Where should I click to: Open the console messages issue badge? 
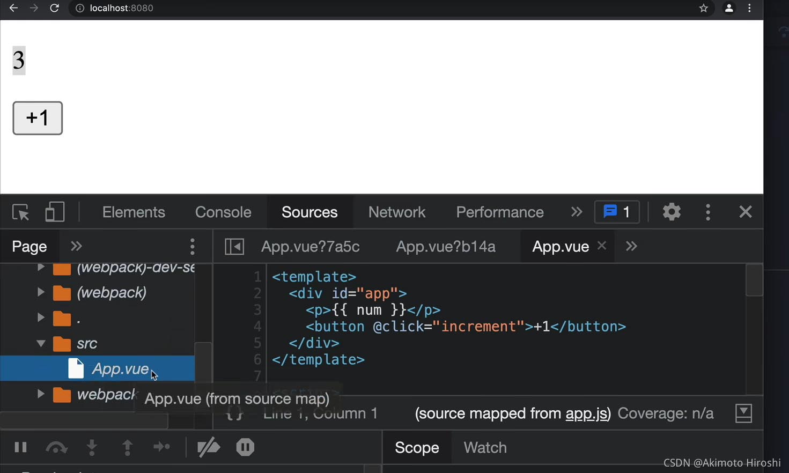tap(617, 212)
